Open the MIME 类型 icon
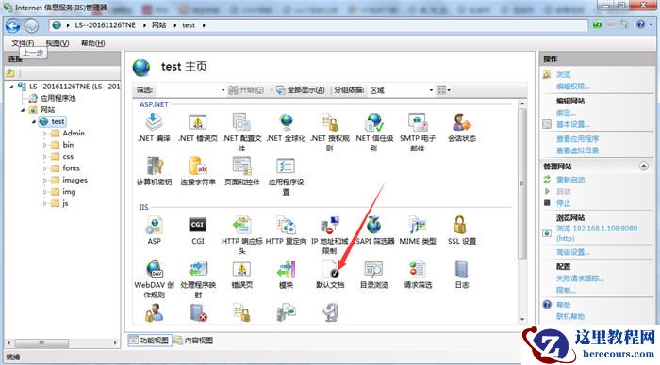660x365 pixels. pos(418,226)
